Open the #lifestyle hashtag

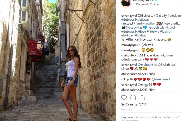(x=153, y=31)
